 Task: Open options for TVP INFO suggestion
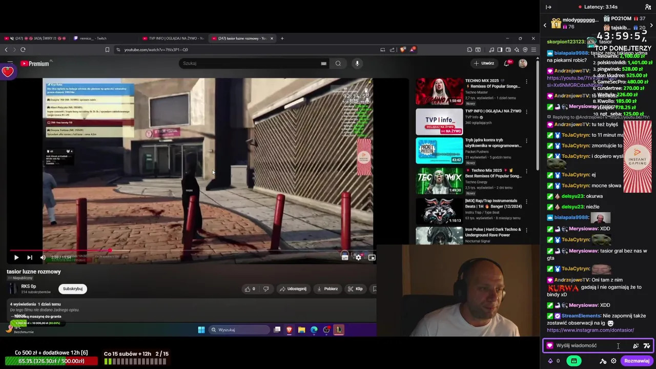tap(526, 112)
